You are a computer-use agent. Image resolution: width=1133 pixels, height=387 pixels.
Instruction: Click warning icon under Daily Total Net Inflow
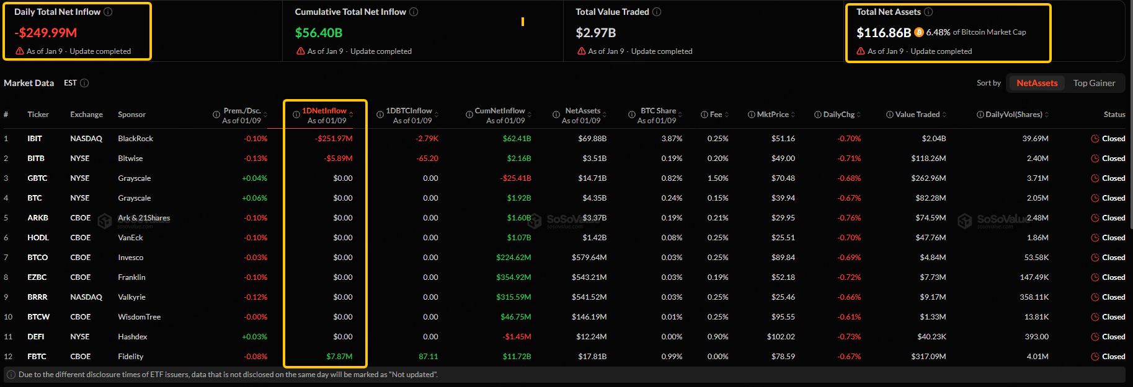(x=20, y=51)
